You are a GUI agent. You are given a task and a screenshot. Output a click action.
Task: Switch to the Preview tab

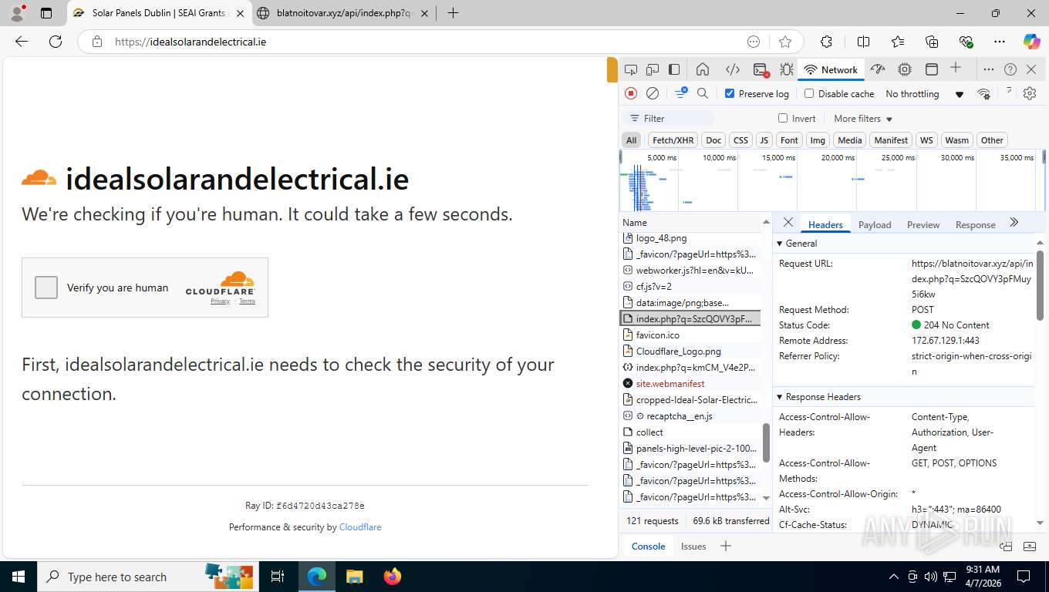[x=923, y=224]
